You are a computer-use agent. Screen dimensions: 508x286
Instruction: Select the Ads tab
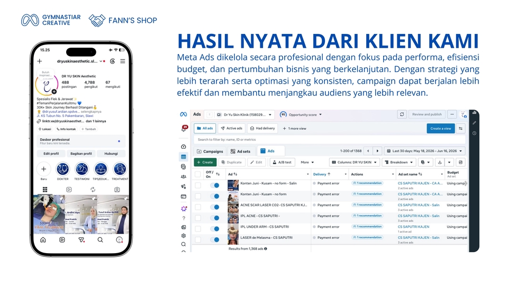click(x=271, y=151)
